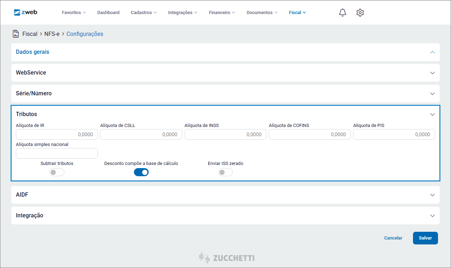The width and height of the screenshot is (451, 268).
Task: Open the settings gear icon
Action: 360,13
